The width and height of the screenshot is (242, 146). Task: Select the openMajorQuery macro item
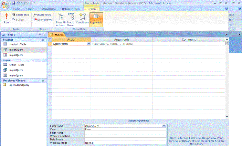pos(24,85)
